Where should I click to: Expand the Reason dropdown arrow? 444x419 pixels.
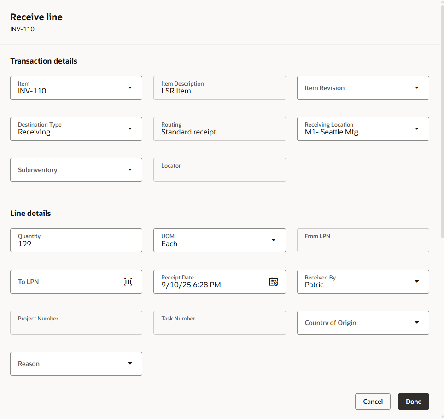click(x=130, y=364)
